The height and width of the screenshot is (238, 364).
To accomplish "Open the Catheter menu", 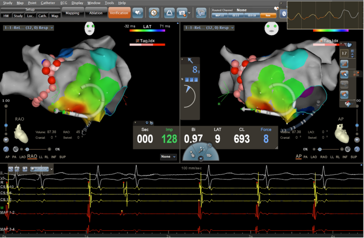I will (x=47, y=3).
